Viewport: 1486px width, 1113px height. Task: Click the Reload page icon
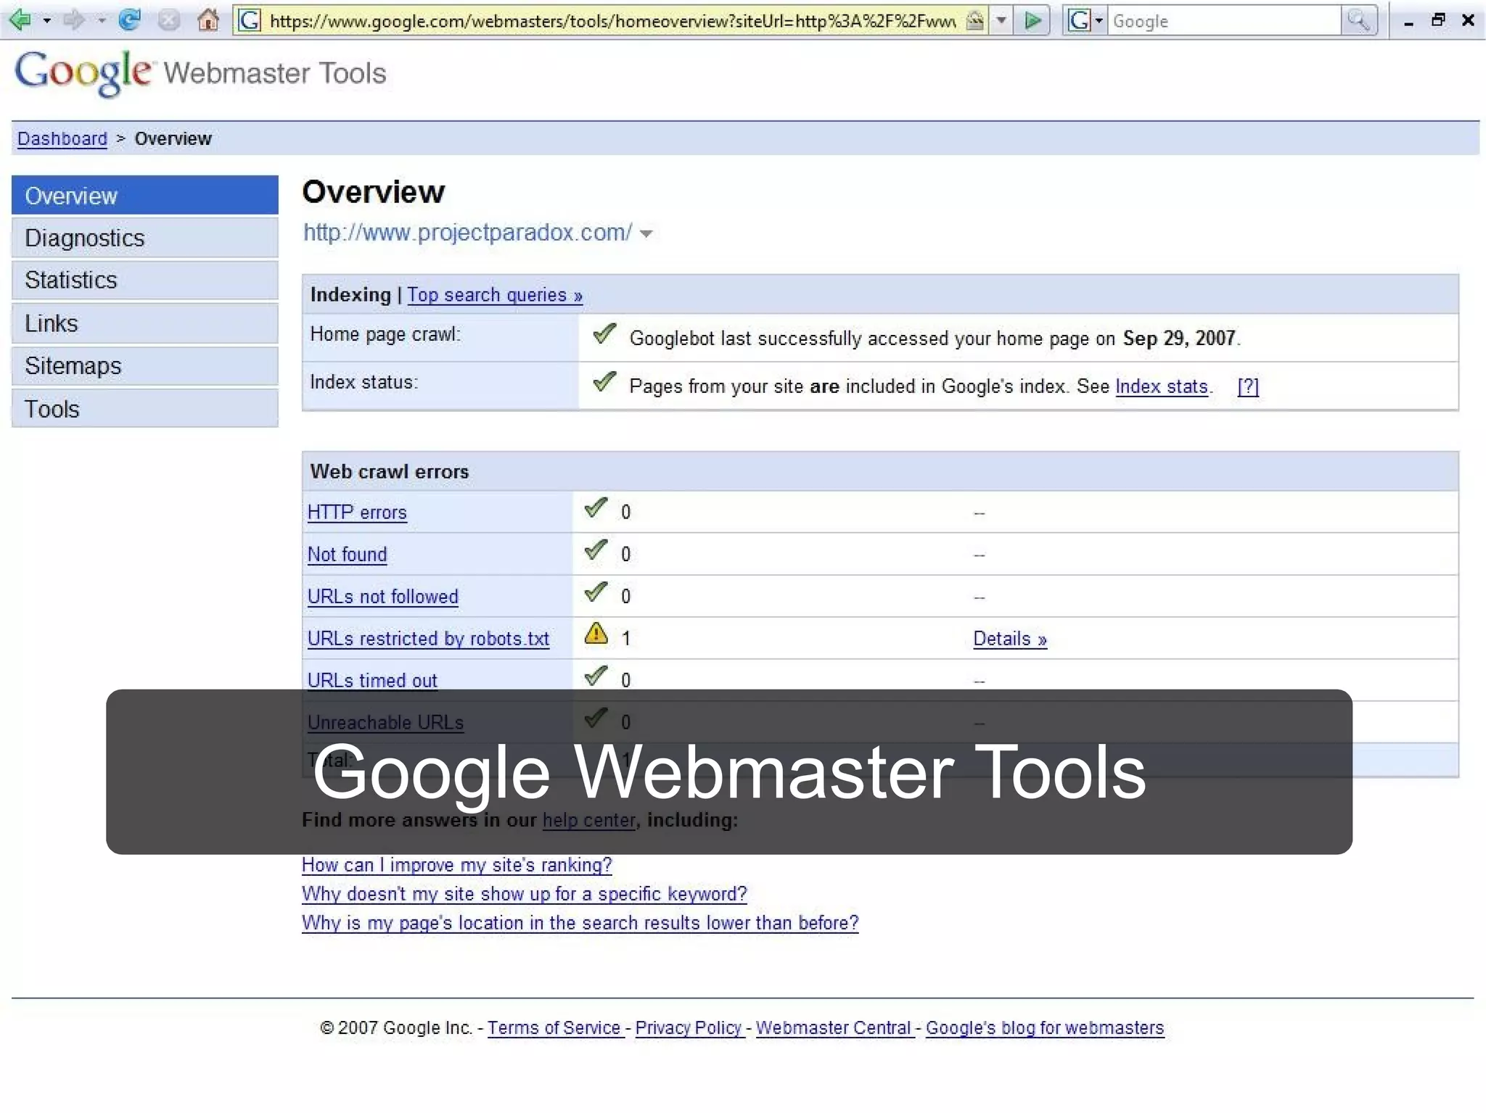(x=129, y=20)
